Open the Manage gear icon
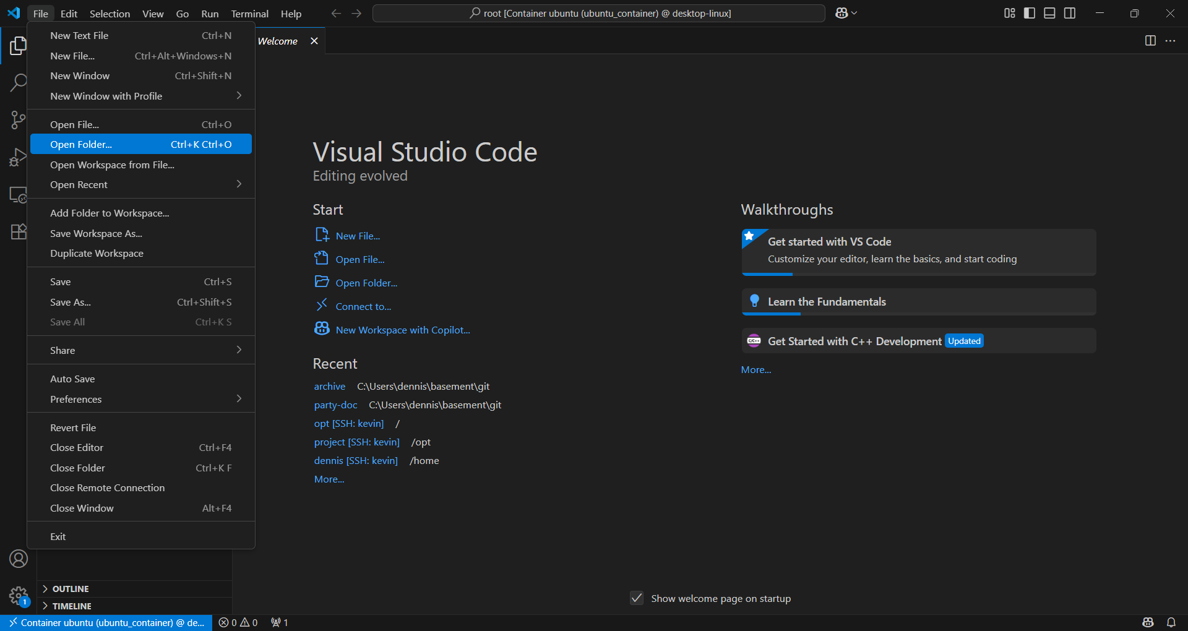The width and height of the screenshot is (1188, 631). pos(19,596)
